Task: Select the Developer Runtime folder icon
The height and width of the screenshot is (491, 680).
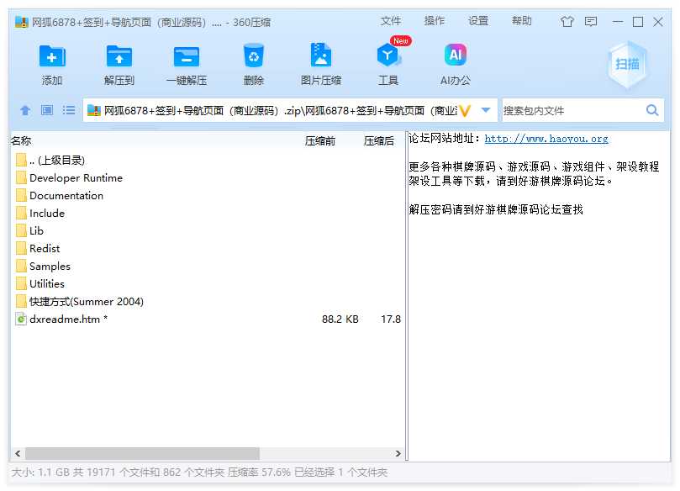Action: (x=21, y=177)
